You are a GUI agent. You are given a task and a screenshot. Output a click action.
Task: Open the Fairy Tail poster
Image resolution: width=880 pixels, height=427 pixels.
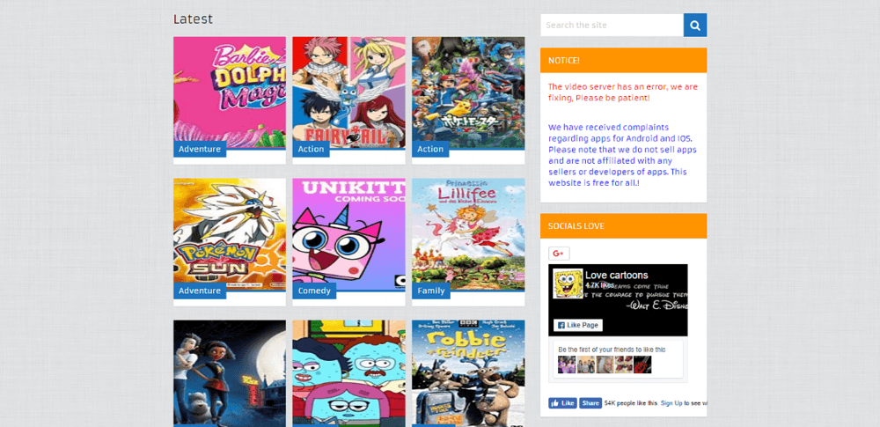pyautogui.click(x=348, y=92)
